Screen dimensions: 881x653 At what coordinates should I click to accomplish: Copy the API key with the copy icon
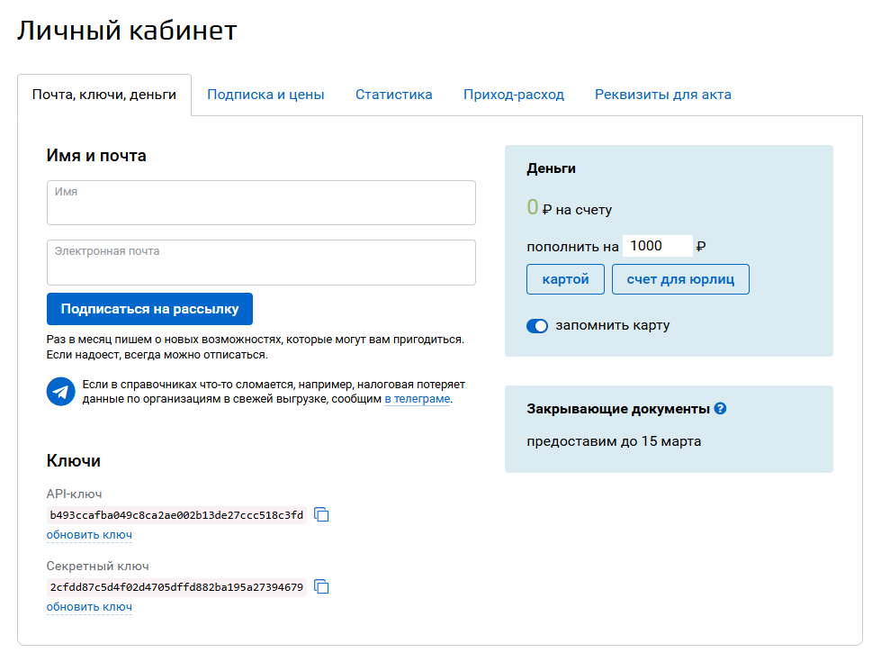click(322, 515)
